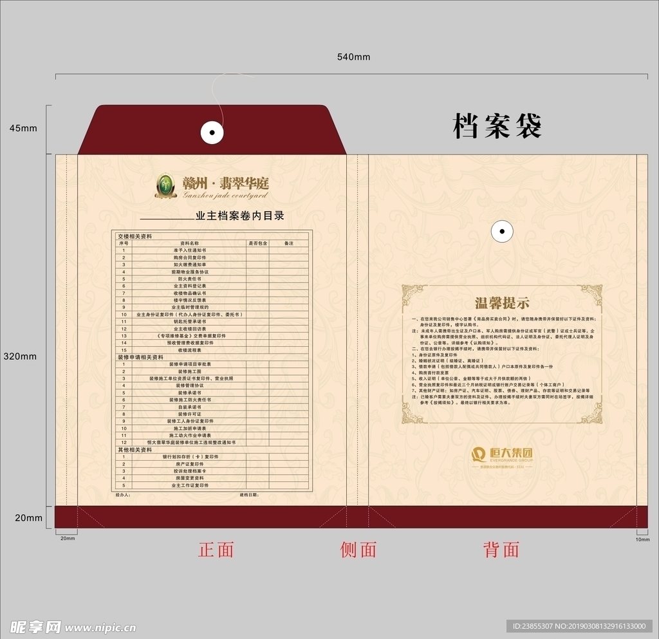The width and height of the screenshot is (659, 639).
Task: Click the nipic.com watermark logo
Action: 72,626
